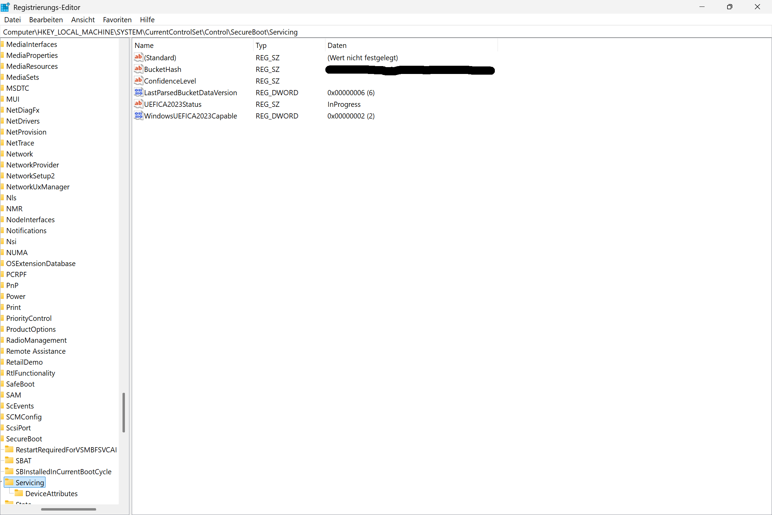This screenshot has height=515, width=772.
Task: Click the tree pane vertical scrollbar thumb
Action: click(124, 412)
